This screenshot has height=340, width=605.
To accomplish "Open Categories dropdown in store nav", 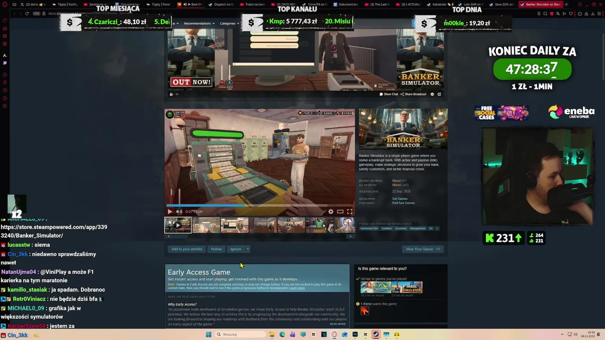I will coord(229,23).
